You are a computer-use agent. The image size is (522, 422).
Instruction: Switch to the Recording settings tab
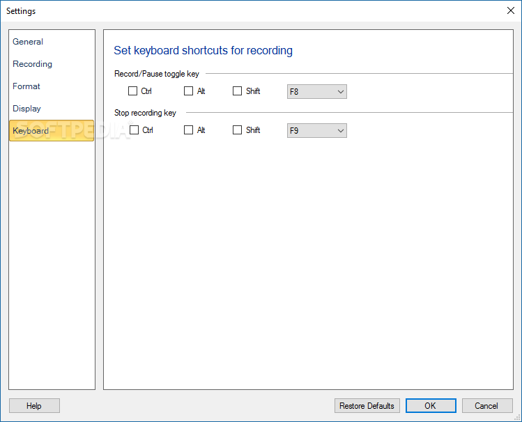pos(32,64)
